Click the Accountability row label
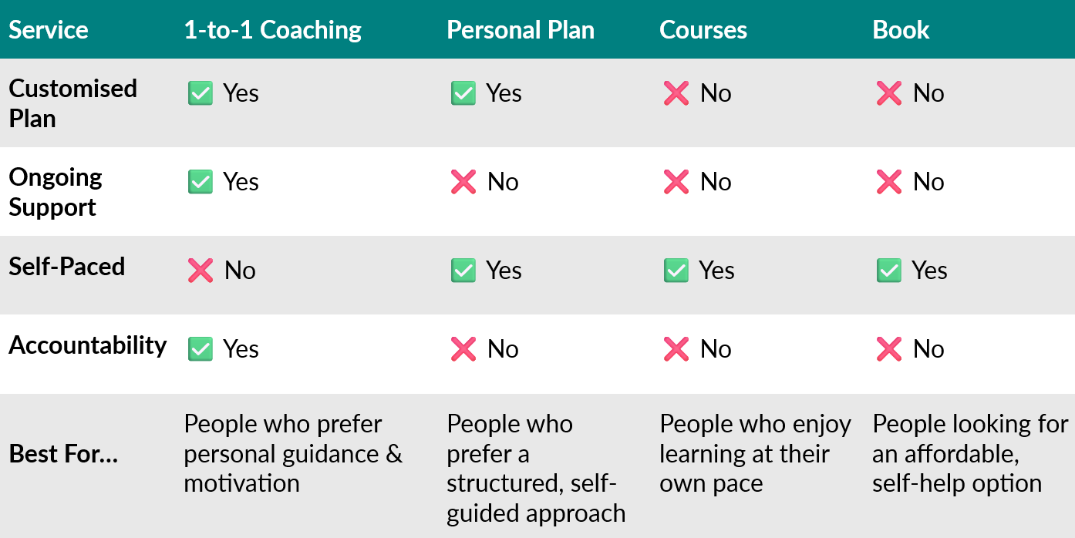 (x=88, y=345)
